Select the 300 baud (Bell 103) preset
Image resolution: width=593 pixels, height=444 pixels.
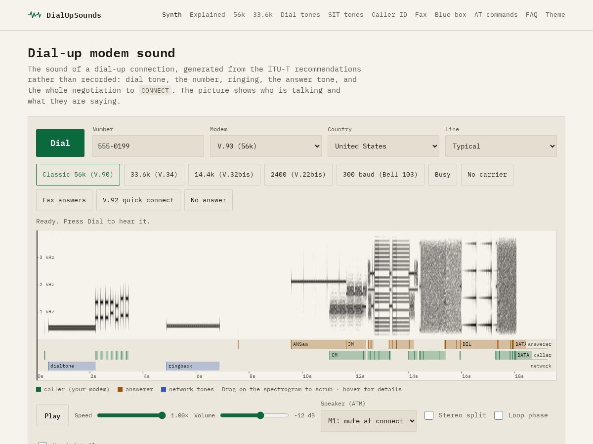pyautogui.click(x=381, y=175)
